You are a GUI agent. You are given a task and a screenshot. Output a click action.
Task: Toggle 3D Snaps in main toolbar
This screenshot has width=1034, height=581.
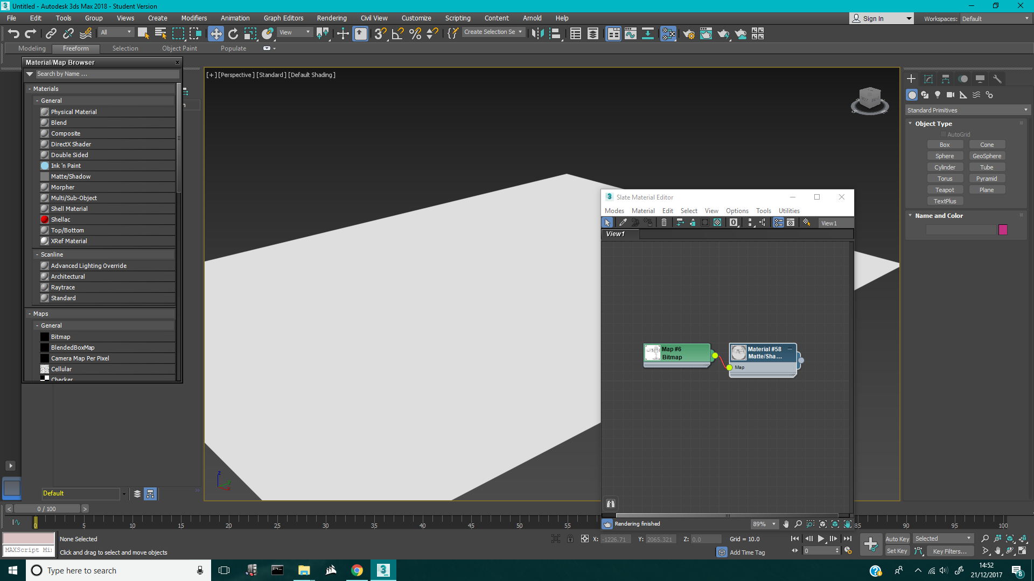click(x=380, y=33)
